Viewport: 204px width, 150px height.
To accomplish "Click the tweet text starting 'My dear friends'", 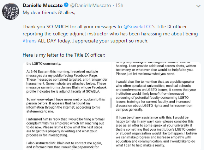I will click(49, 12).
